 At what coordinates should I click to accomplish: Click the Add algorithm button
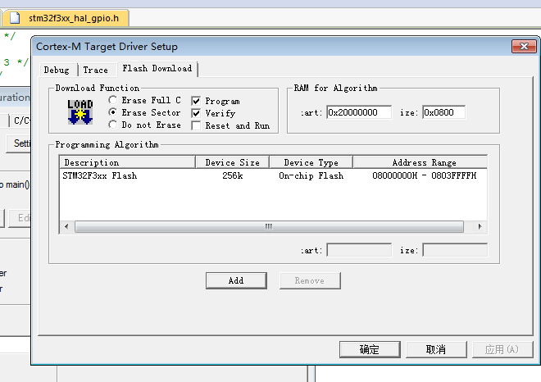236,280
